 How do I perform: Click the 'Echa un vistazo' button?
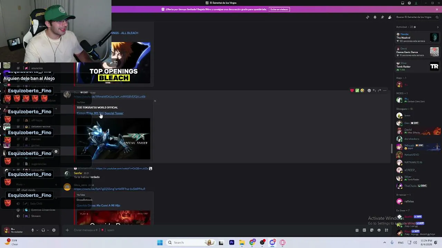(x=279, y=9)
